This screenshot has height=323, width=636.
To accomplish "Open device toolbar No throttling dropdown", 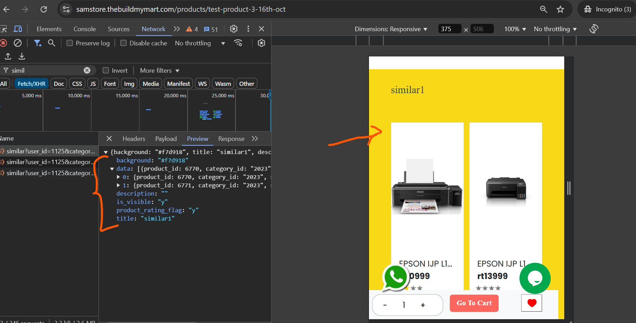I will (x=555, y=29).
